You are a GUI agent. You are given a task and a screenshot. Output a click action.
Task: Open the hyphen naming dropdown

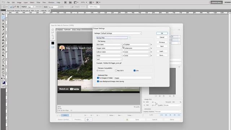(x=137, y=44)
